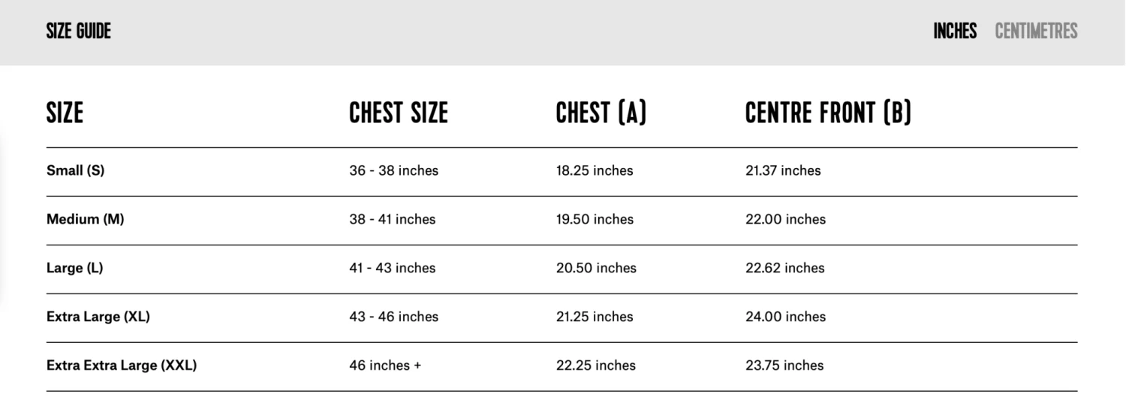Click the 36 - 38 inches chest size cell
The image size is (1126, 400).
(393, 170)
